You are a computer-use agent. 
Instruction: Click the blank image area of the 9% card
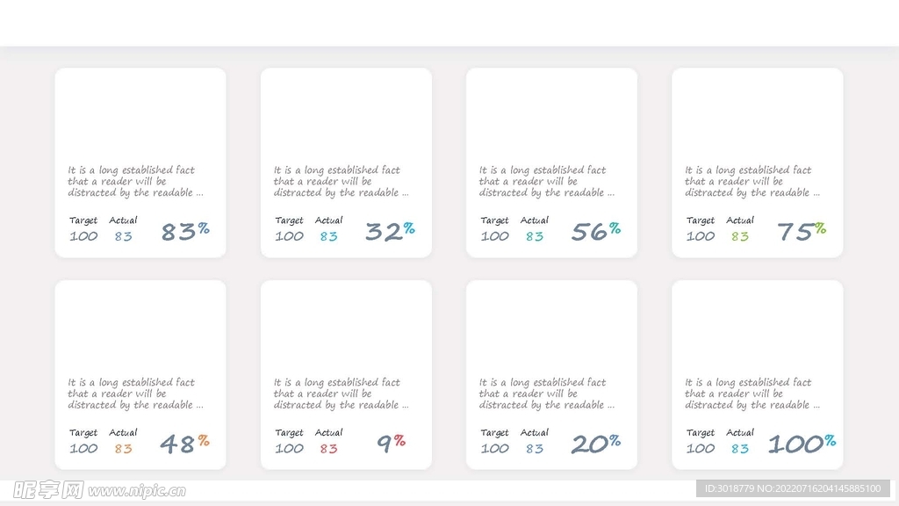tap(346, 327)
